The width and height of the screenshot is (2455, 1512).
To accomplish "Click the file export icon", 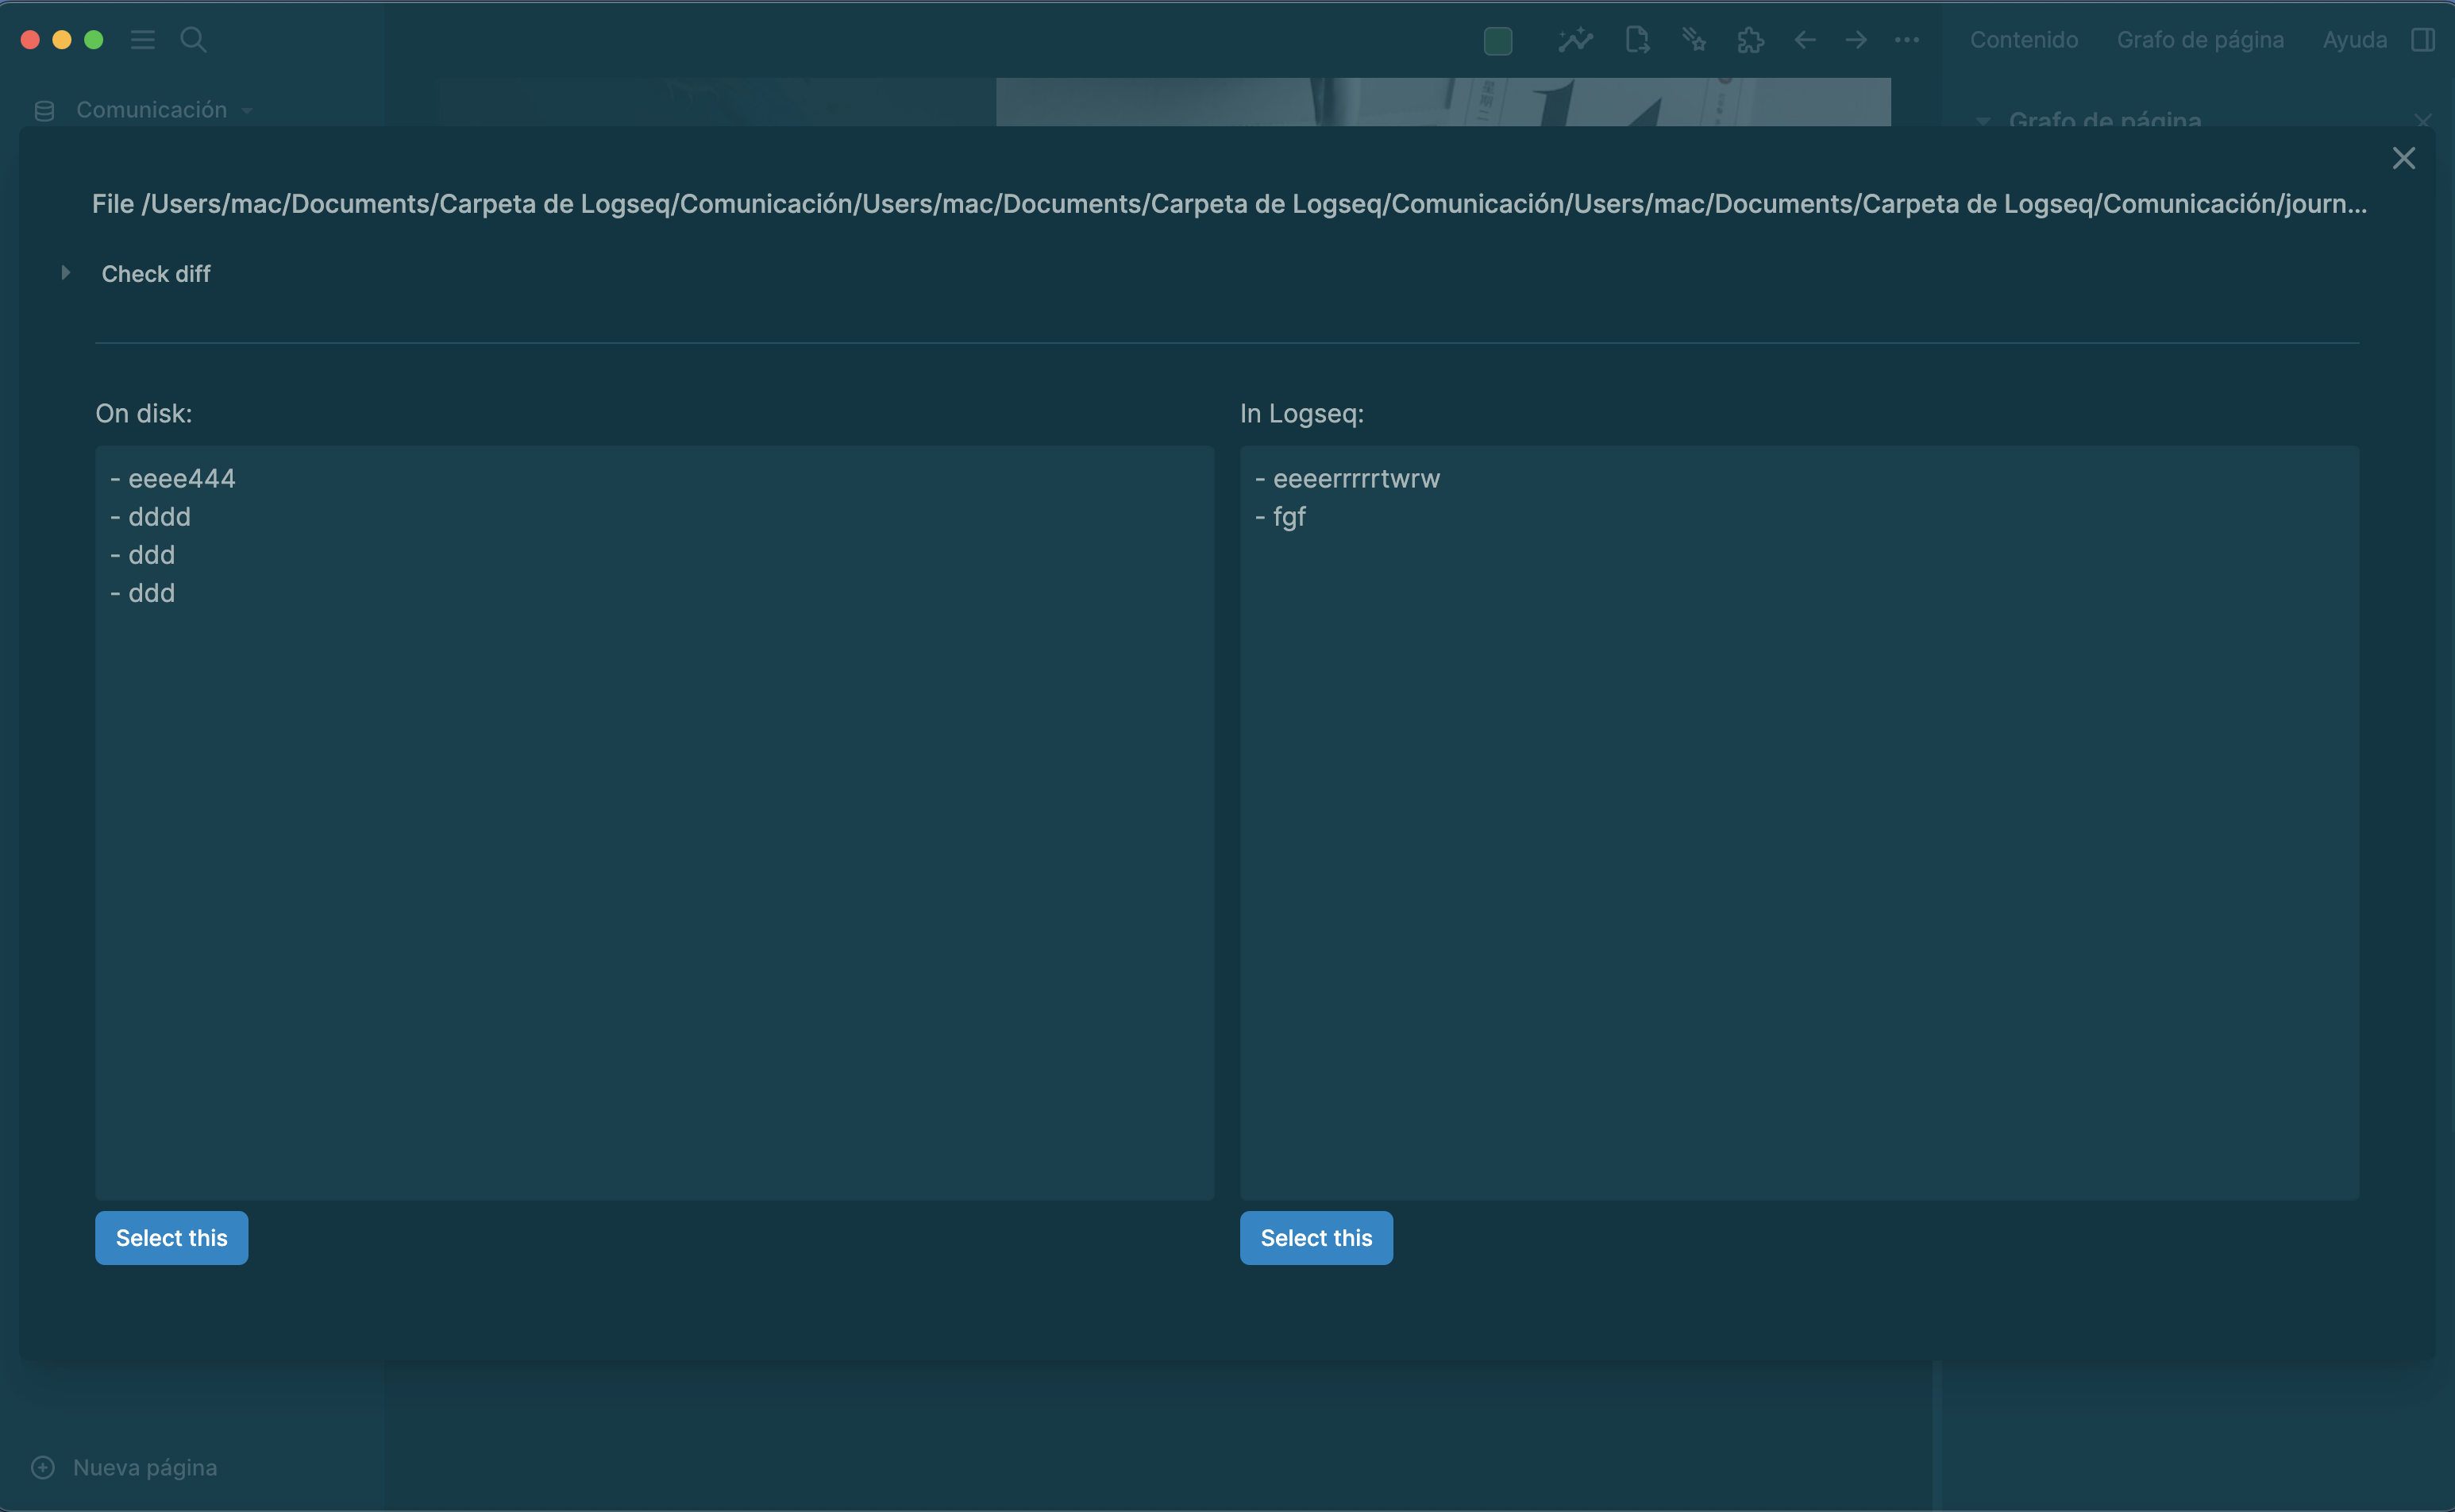I will tap(1637, 40).
